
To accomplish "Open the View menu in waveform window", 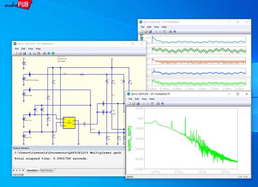I will tap(156, 27).
